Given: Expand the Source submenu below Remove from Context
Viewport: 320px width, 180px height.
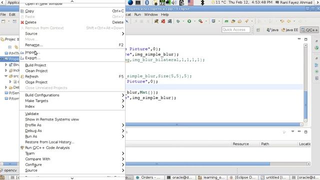Looking at the screenshot, I should [x=72, y=33].
